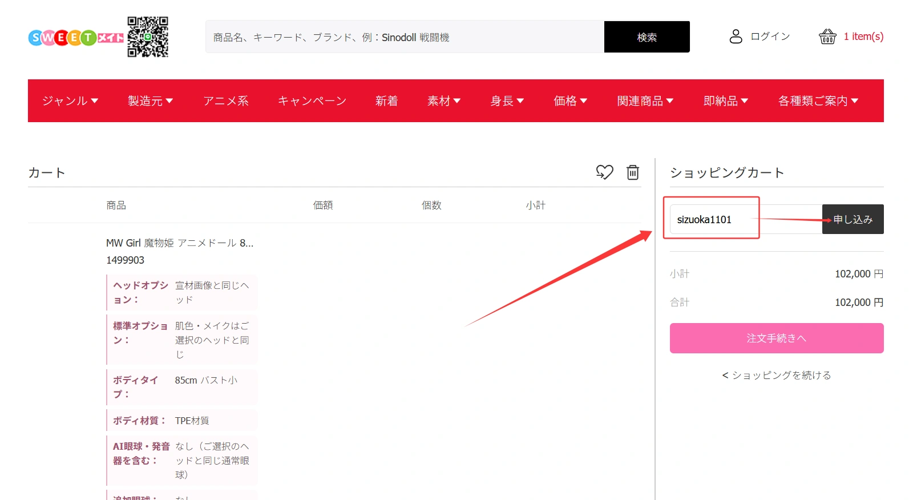
Task: Click the 申し込み apply button
Action: click(853, 219)
